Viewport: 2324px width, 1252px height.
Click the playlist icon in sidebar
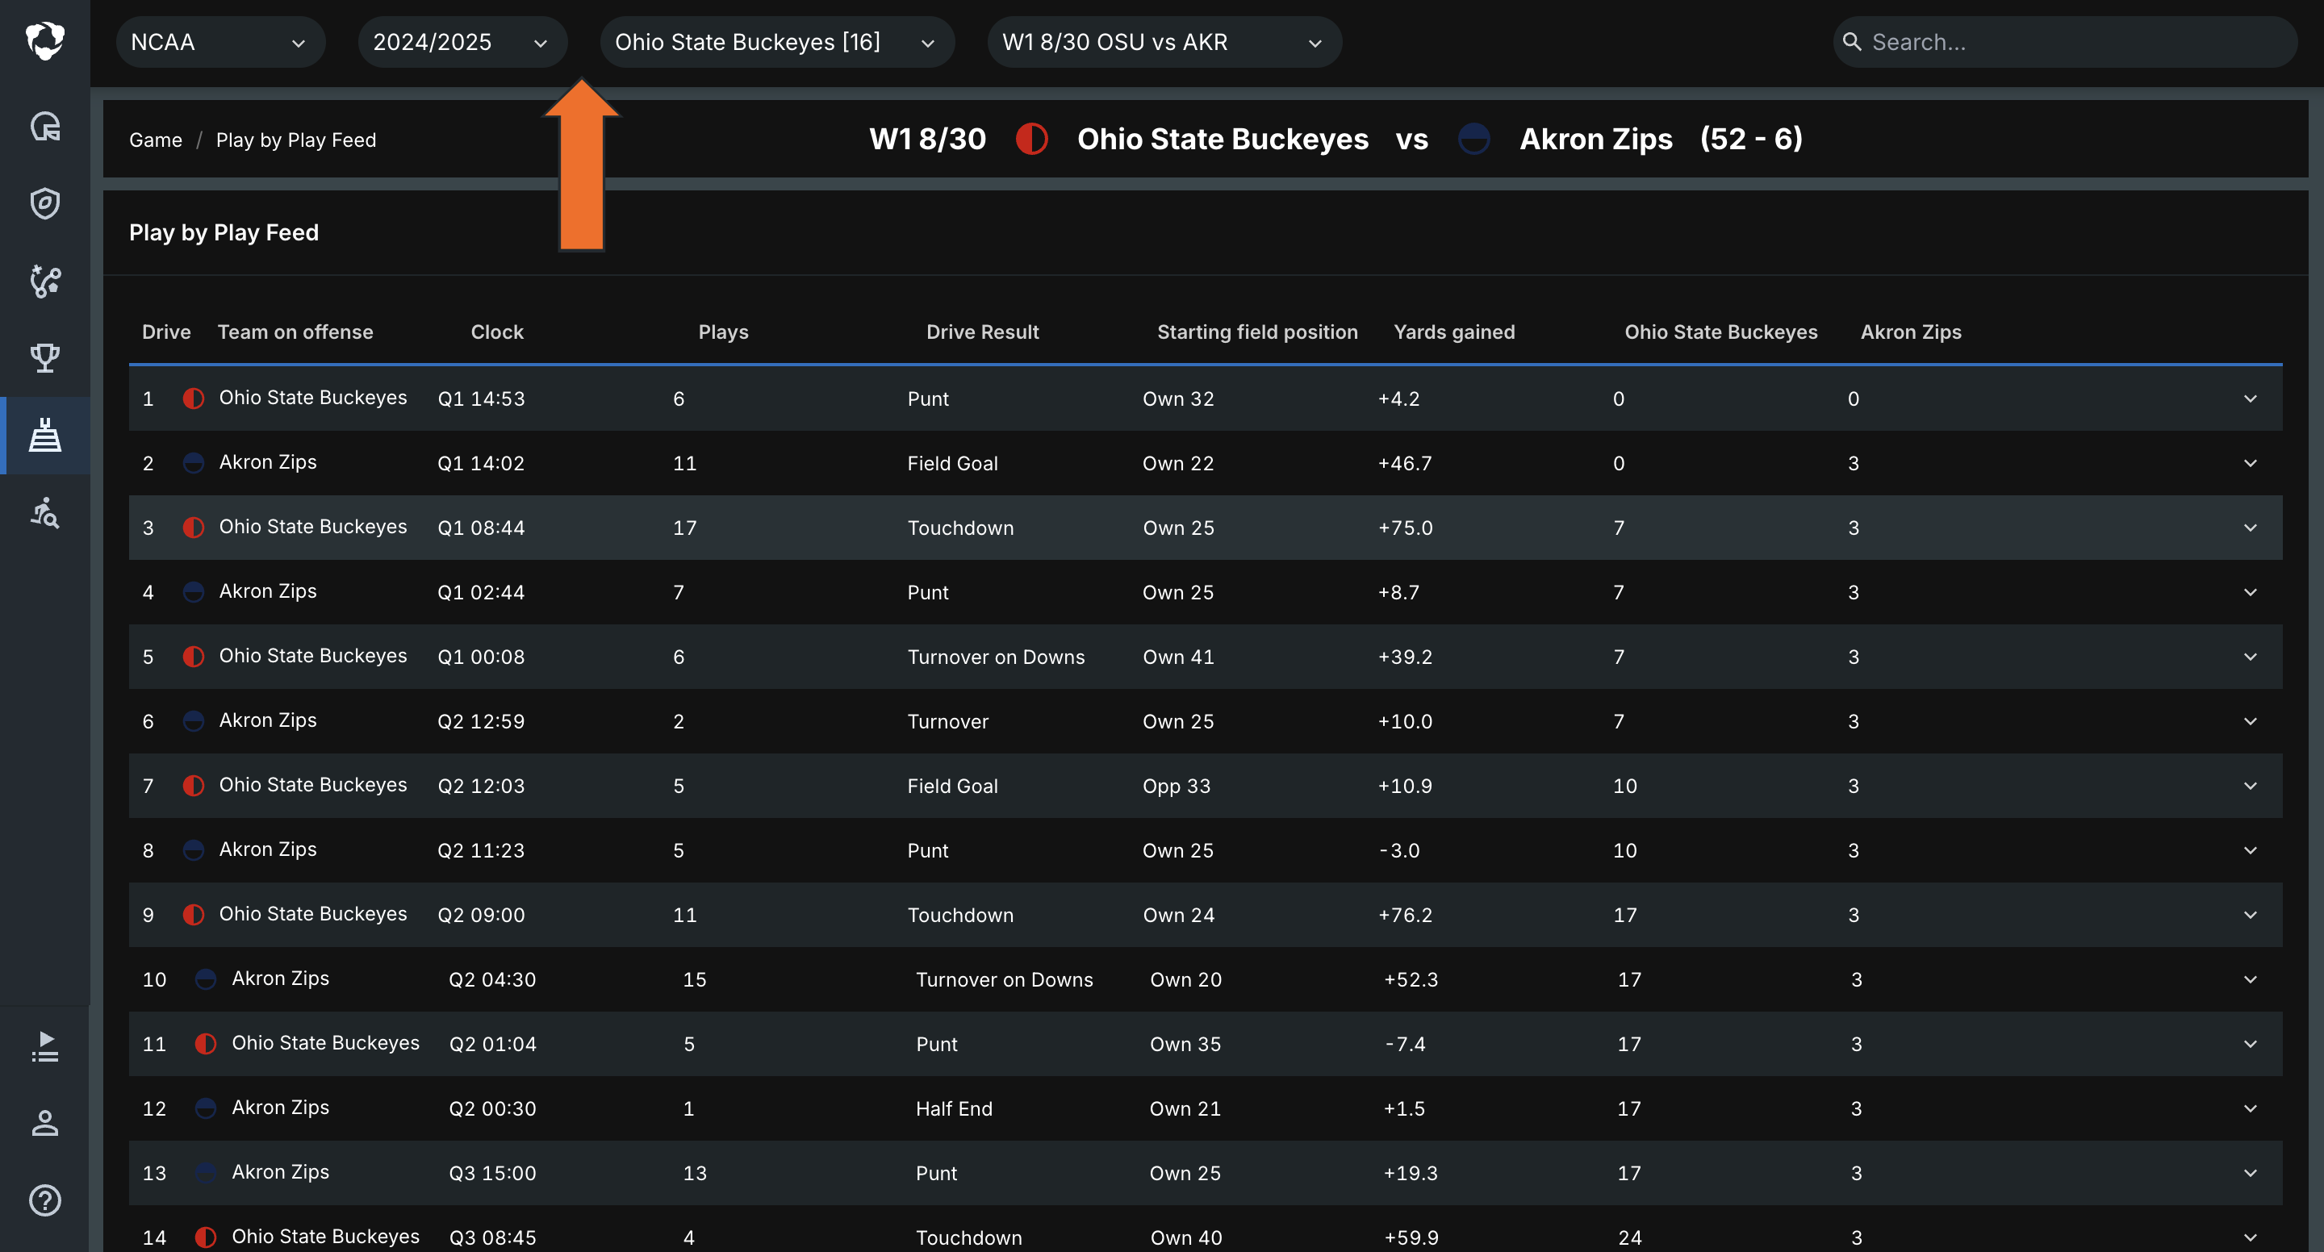pyautogui.click(x=45, y=1046)
